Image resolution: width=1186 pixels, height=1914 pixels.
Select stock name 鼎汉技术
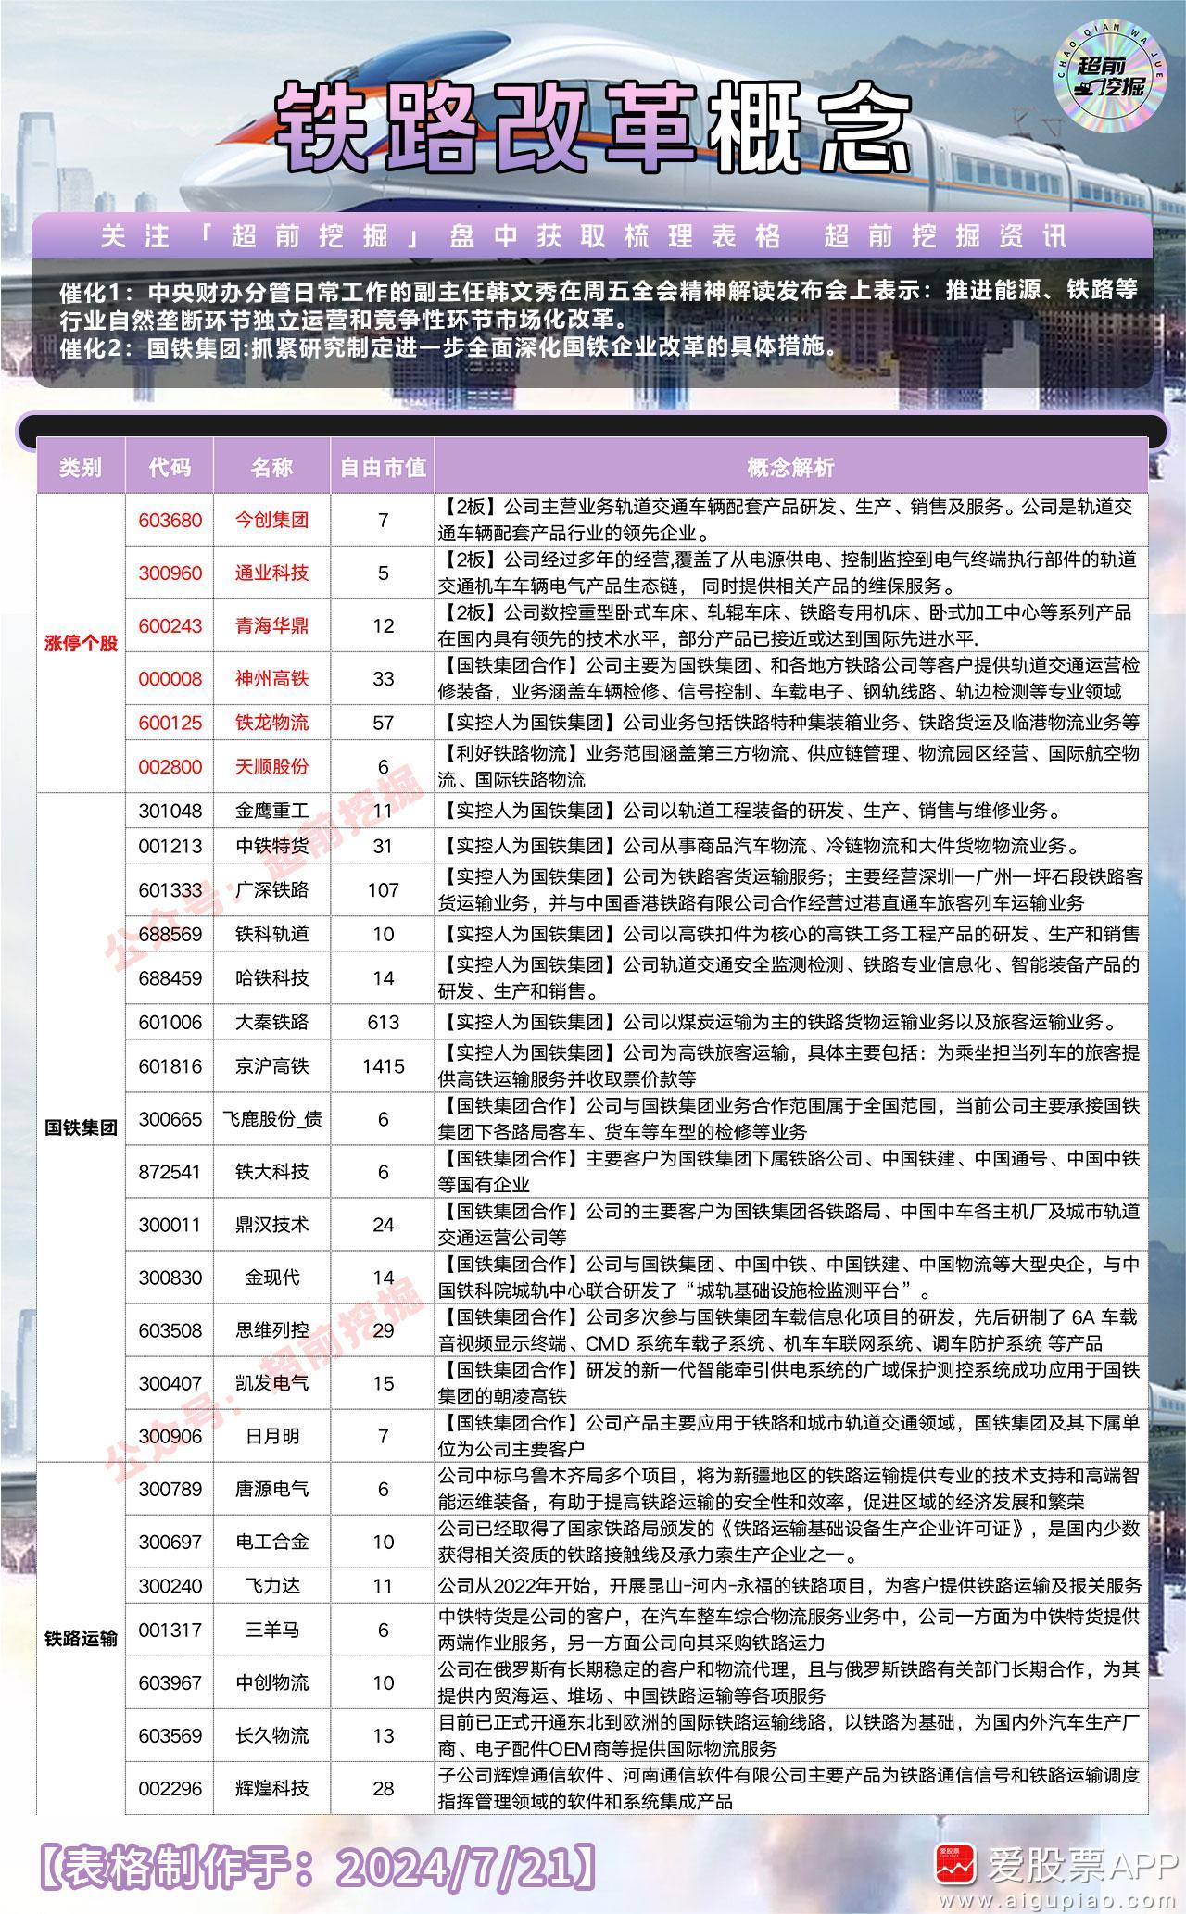[271, 1225]
